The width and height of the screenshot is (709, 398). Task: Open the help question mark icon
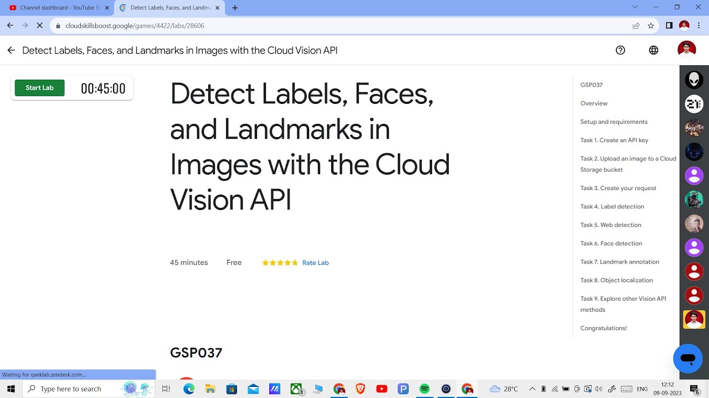coord(620,50)
